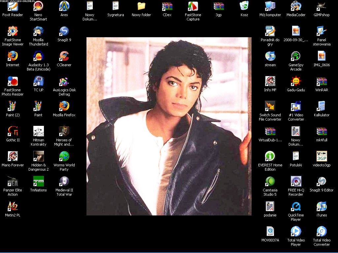Click the GameSpy Arcade shortcut
Viewport: 338px width, 253px height.
pos(296,56)
